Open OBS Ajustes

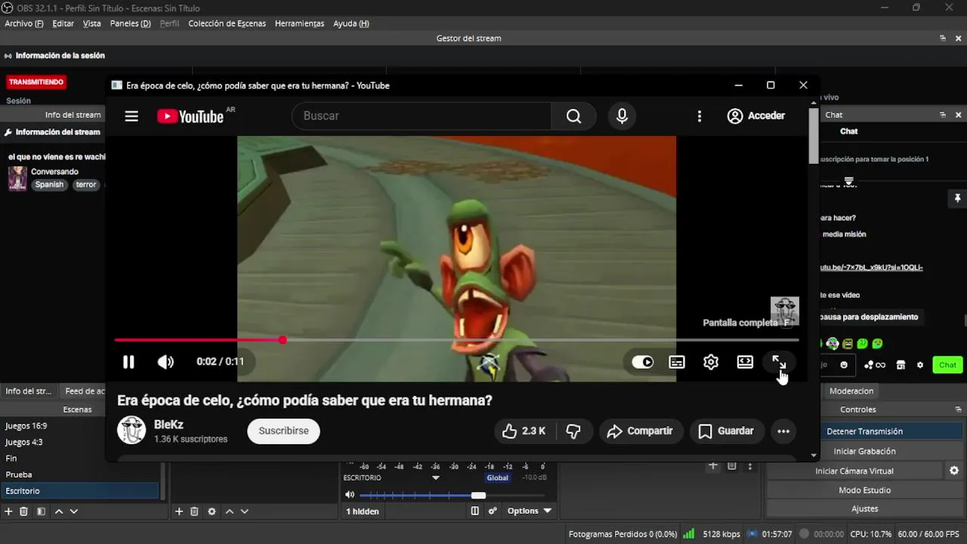[x=864, y=509]
